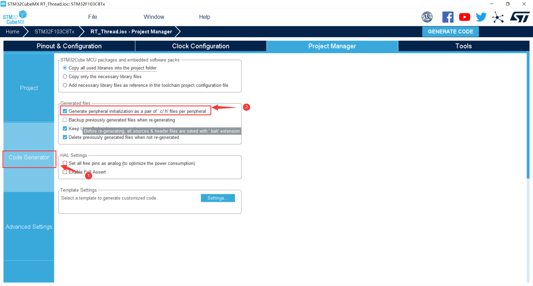Open Project side panel section
This screenshot has width=533, height=286.
click(x=29, y=88)
